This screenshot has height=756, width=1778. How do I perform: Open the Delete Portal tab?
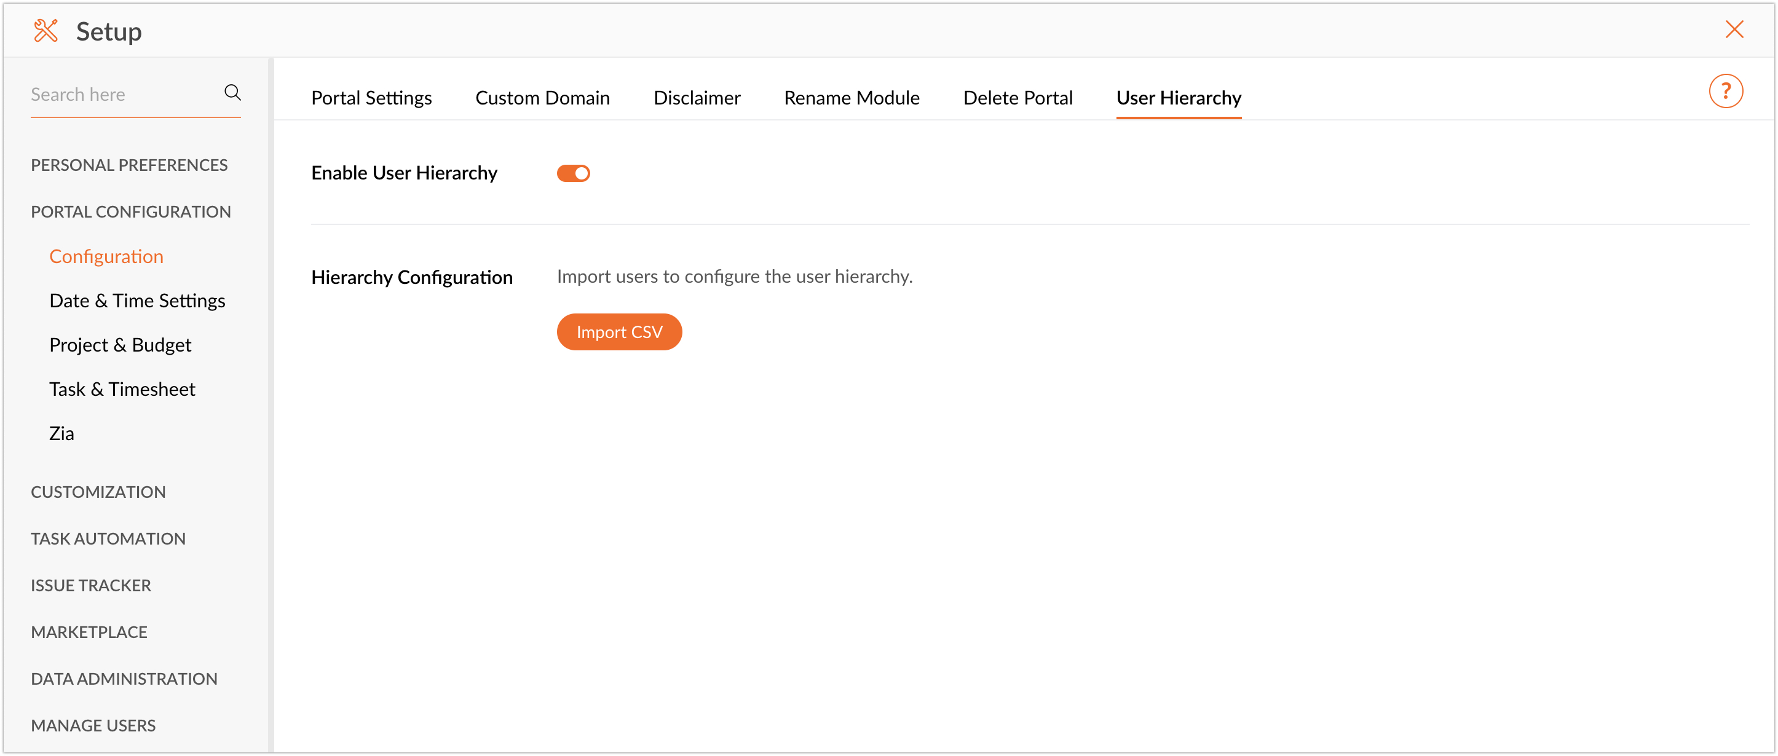pos(1017,98)
